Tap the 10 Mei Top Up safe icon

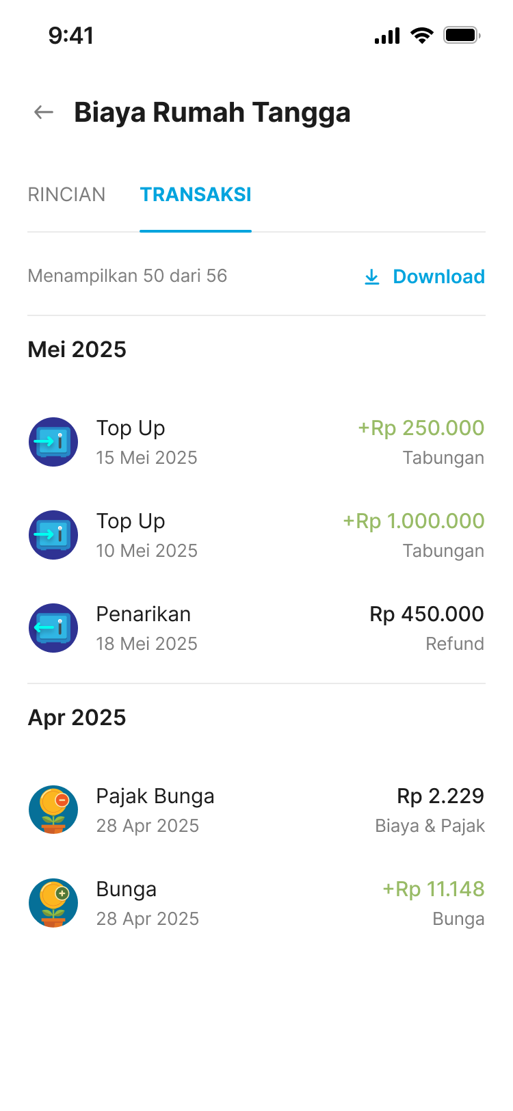[53, 535]
